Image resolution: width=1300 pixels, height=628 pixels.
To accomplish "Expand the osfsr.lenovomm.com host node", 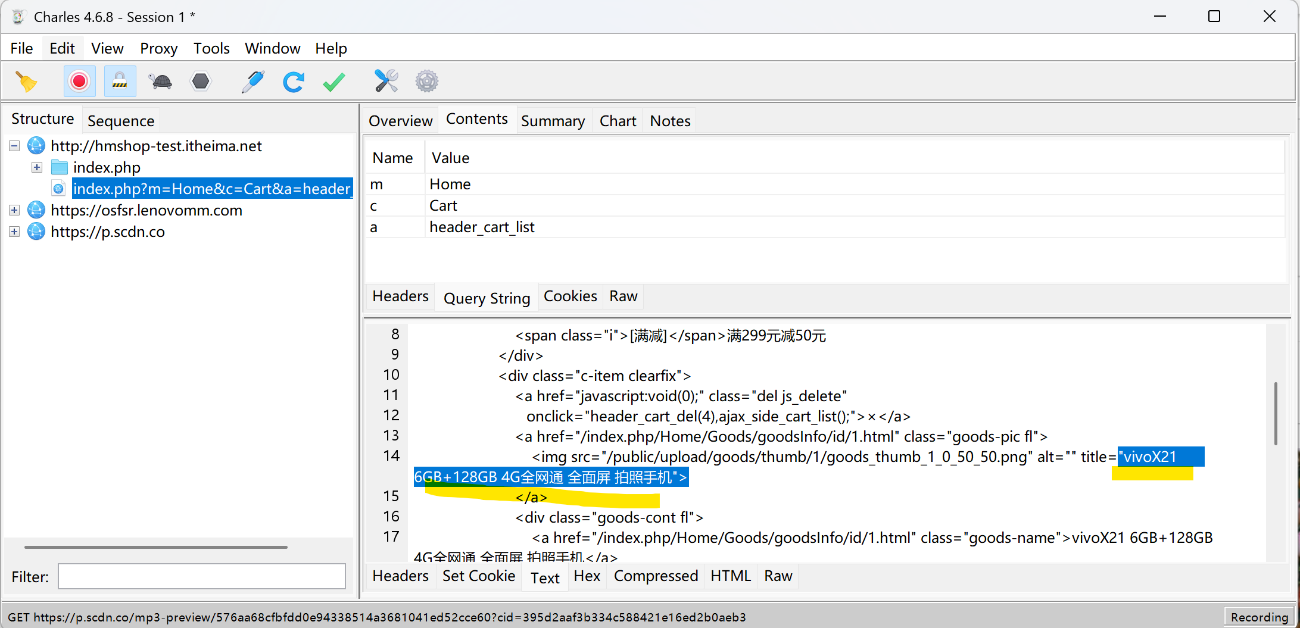I will click(x=14, y=210).
